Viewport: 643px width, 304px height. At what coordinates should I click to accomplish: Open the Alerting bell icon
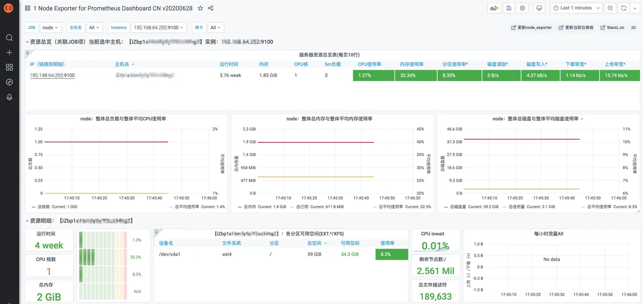[x=9, y=97]
